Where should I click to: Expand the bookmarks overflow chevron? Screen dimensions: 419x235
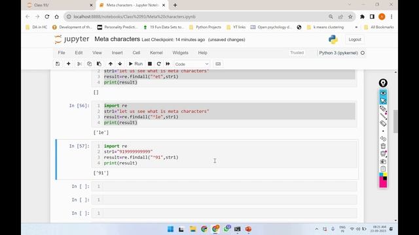pyautogui.click(x=356, y=27)
